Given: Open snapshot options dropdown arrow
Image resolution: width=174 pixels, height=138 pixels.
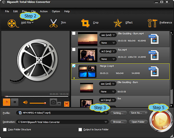Looking at the screenshot, I should tap(59, 104).
